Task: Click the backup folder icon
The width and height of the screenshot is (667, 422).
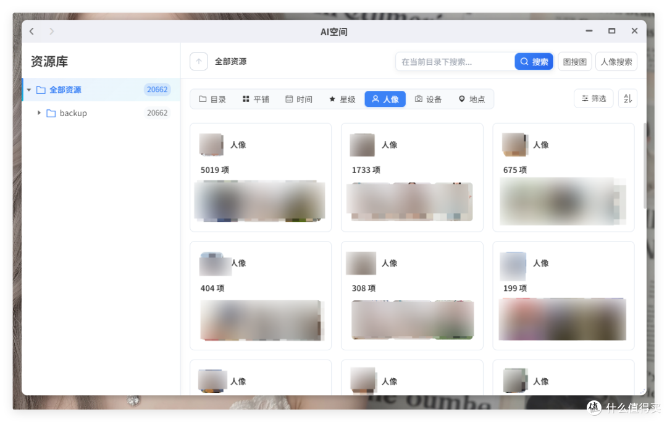Action: point(51,113)
